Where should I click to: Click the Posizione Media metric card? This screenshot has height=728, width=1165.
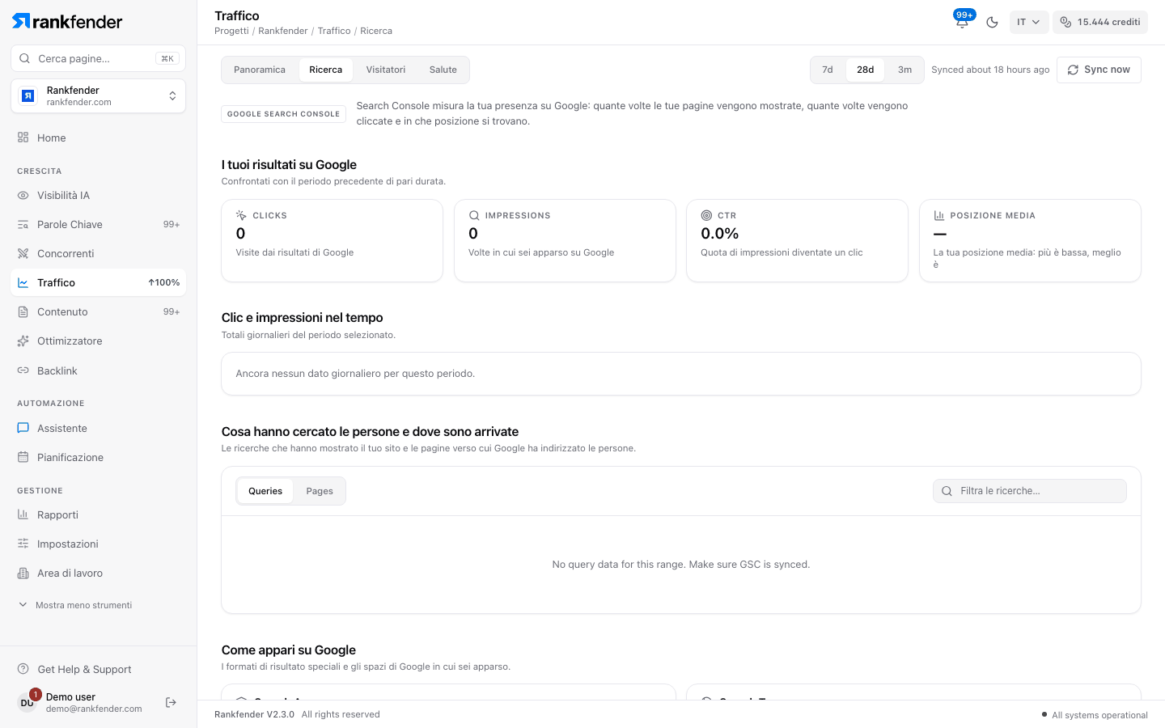(x=1030, y=240)
